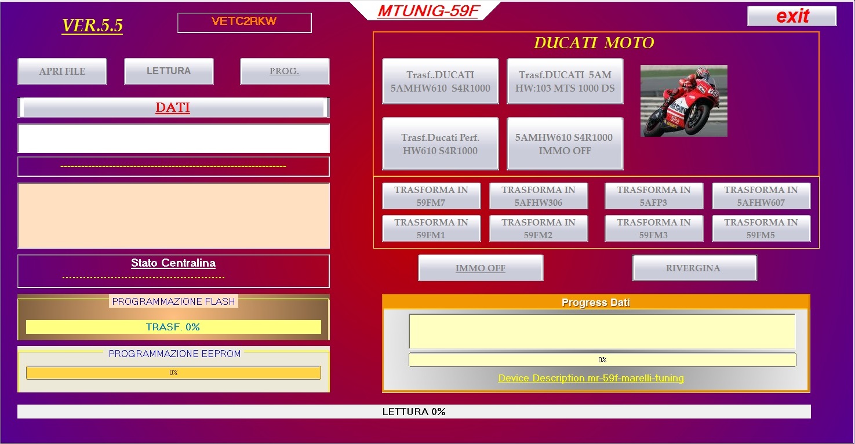This screenshot has height=444, width=855.
Task: Click the MTUNIG-59F title text
Action: pos(428,11)
